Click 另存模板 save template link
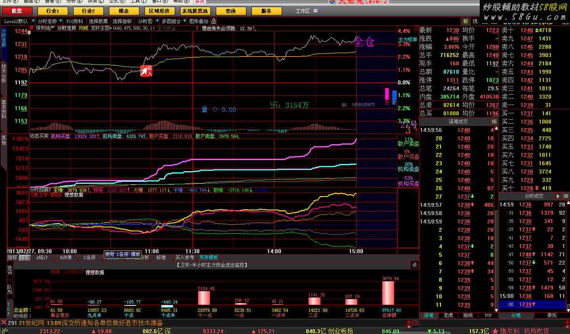 point(208,258)
